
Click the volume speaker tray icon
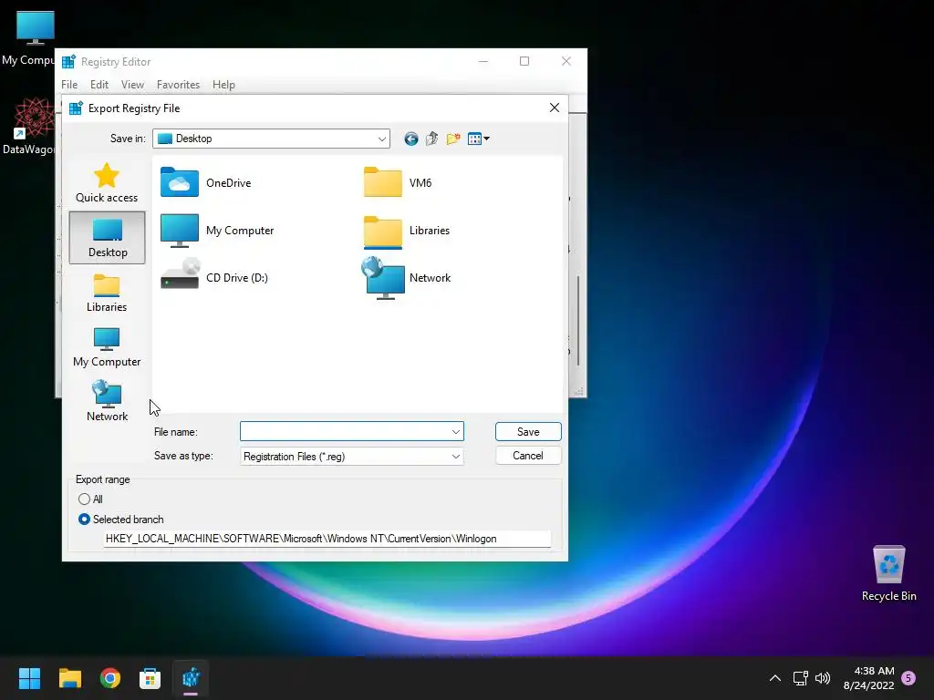[x=823, y=678]
